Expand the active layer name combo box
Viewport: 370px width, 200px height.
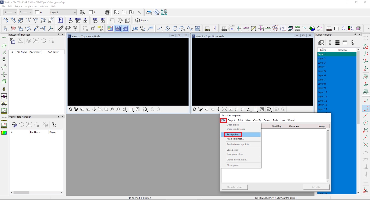(63, 12)
